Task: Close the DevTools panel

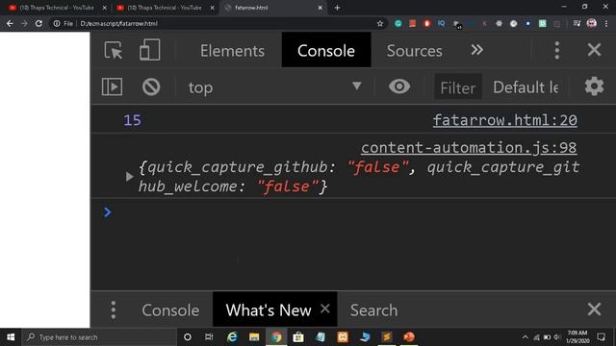Action: 594,50
